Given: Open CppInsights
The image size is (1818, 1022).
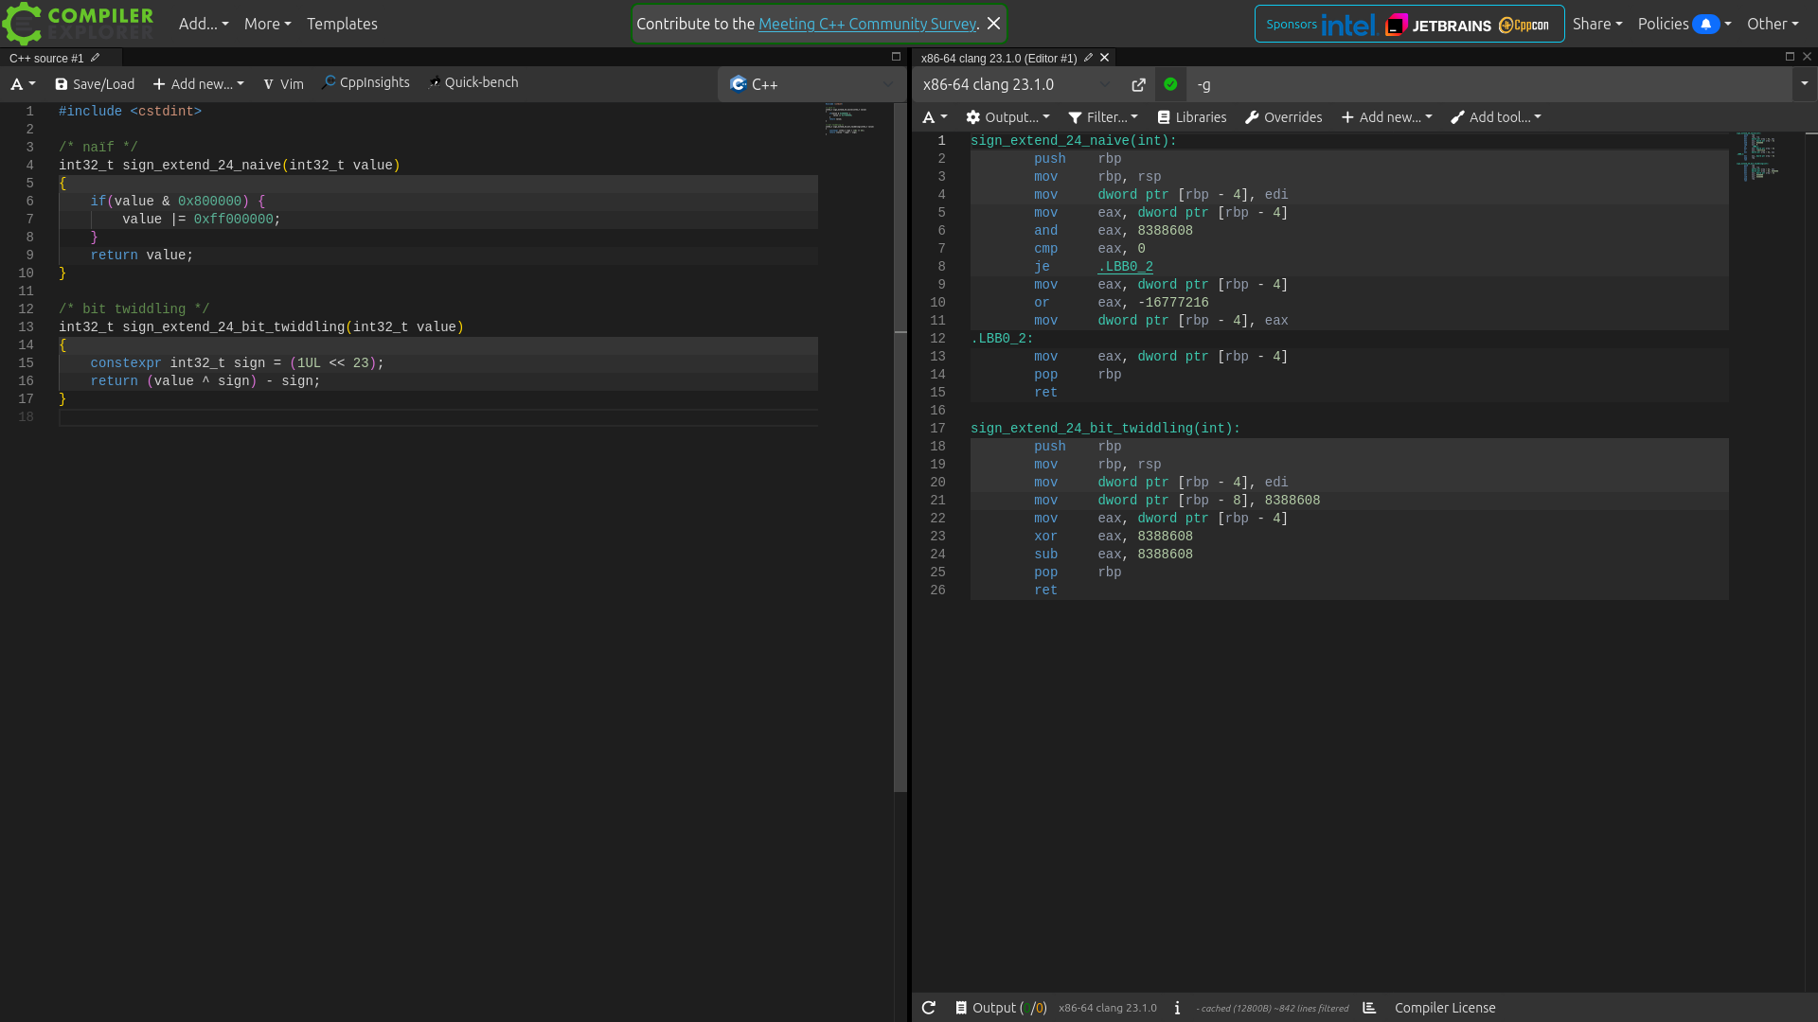Looking at the screenshot, I should point(365,82).
